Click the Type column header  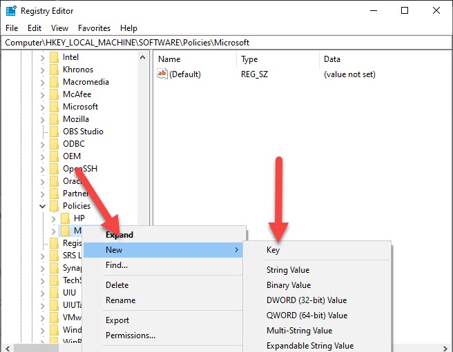pos(249,59)
